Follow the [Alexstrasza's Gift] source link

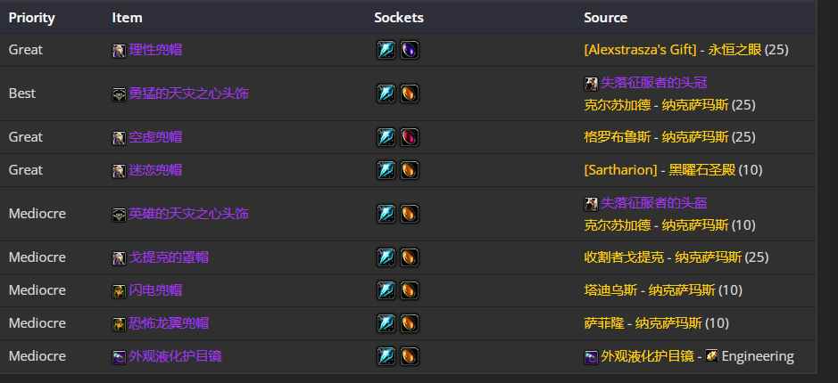click(x=640, y=50)
